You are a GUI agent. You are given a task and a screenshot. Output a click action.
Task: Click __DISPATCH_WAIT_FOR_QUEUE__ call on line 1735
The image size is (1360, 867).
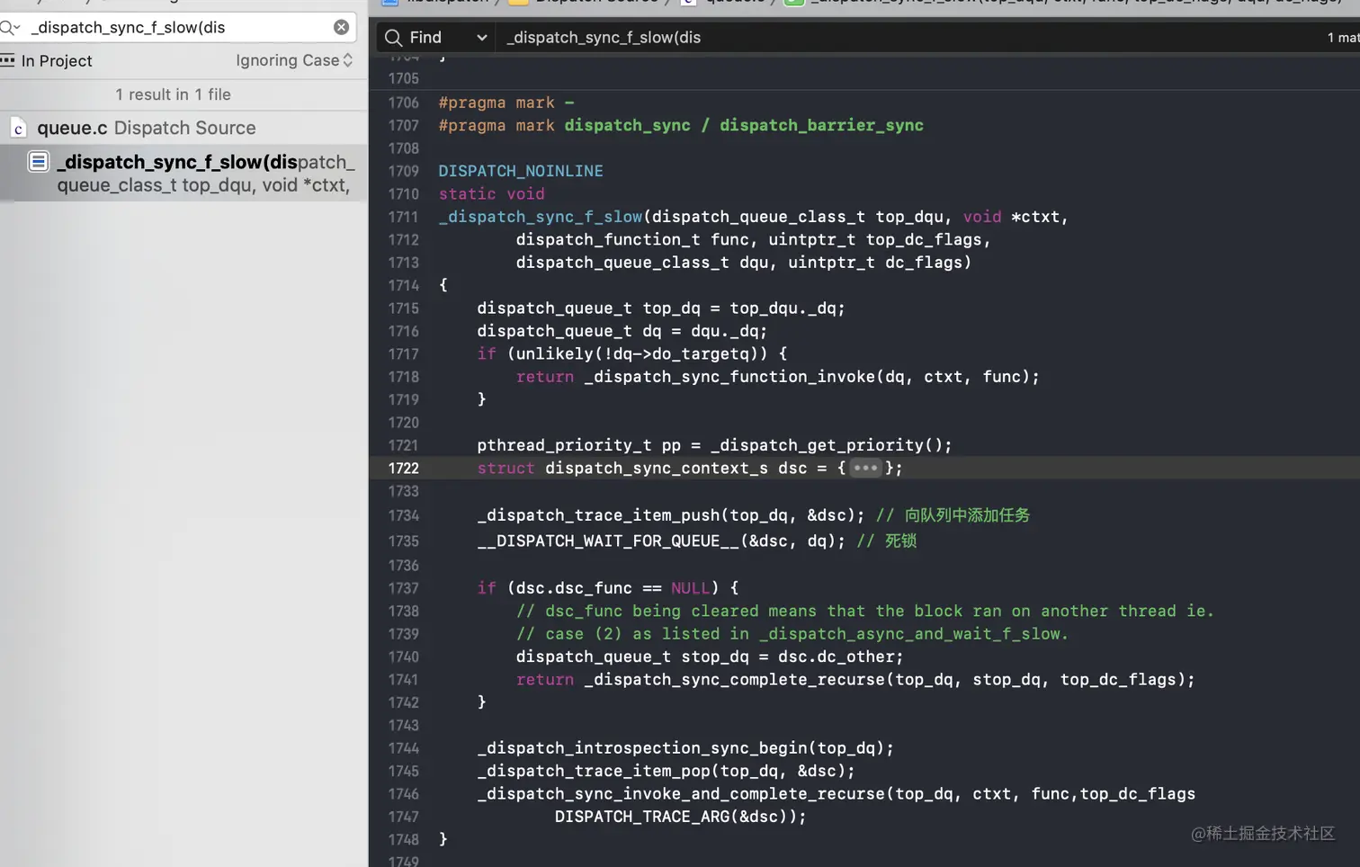click(608, 541)
